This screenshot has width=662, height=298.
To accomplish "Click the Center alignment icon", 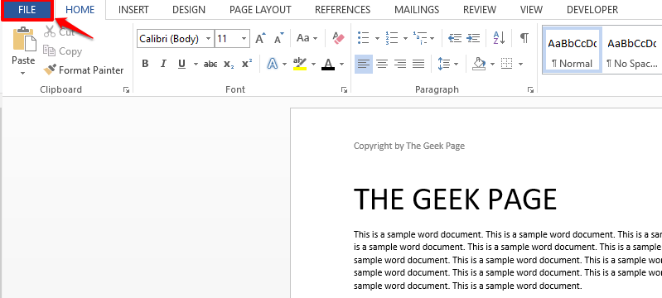I will pyautogui.click(x=382, y=64).
